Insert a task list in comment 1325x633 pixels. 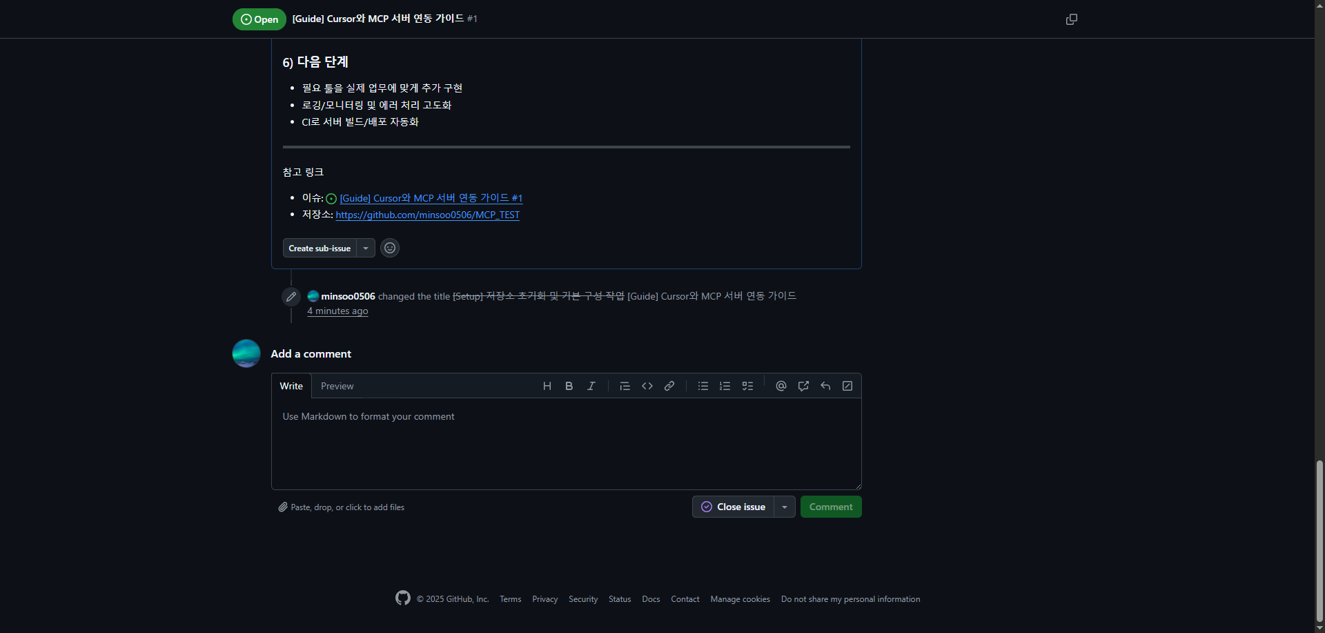click(x=747, y=386)
